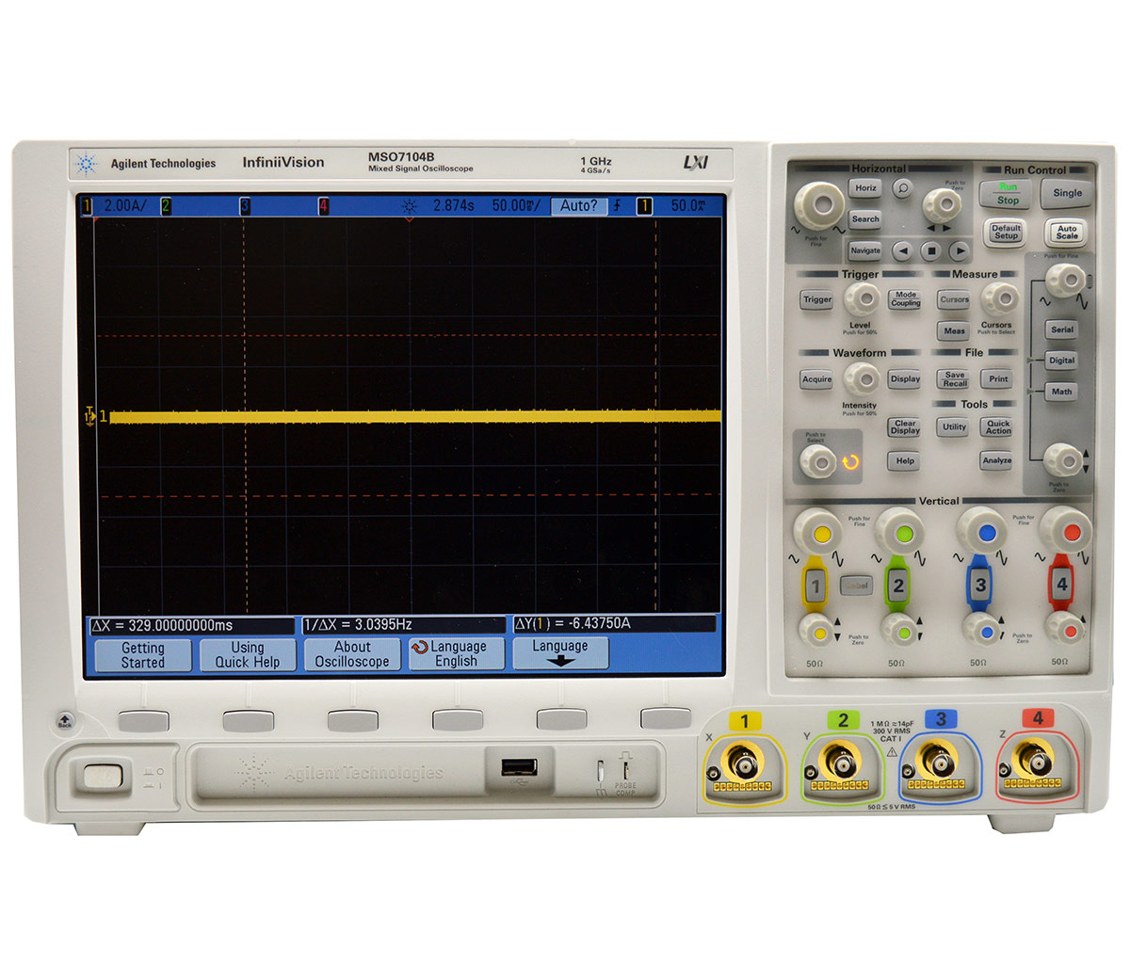Toggle channel 4 with the red button

click(1062, 585)
